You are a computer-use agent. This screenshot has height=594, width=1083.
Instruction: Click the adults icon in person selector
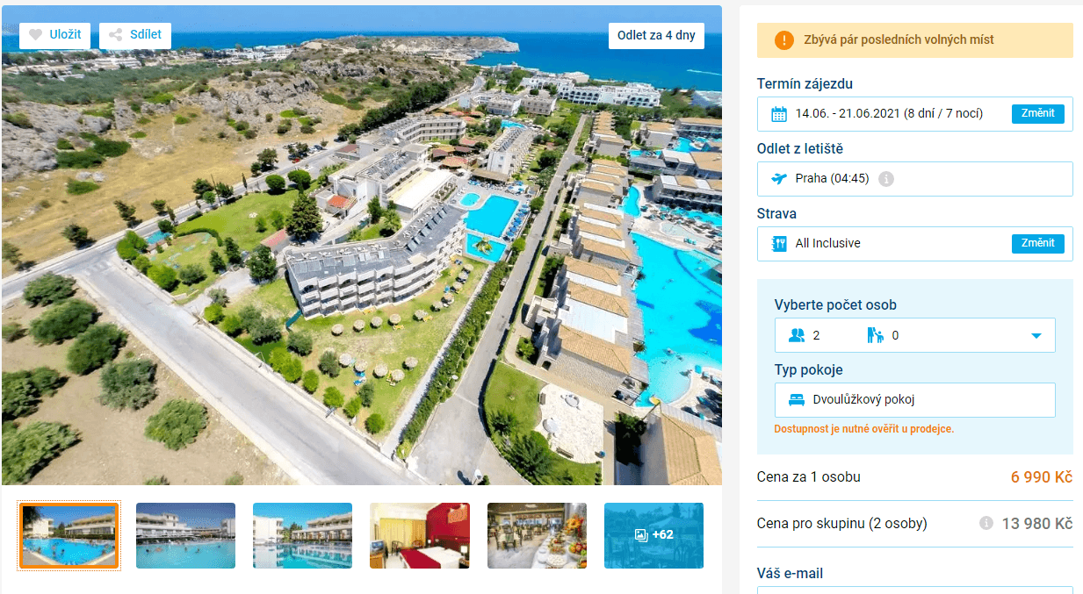pos(797,335)
